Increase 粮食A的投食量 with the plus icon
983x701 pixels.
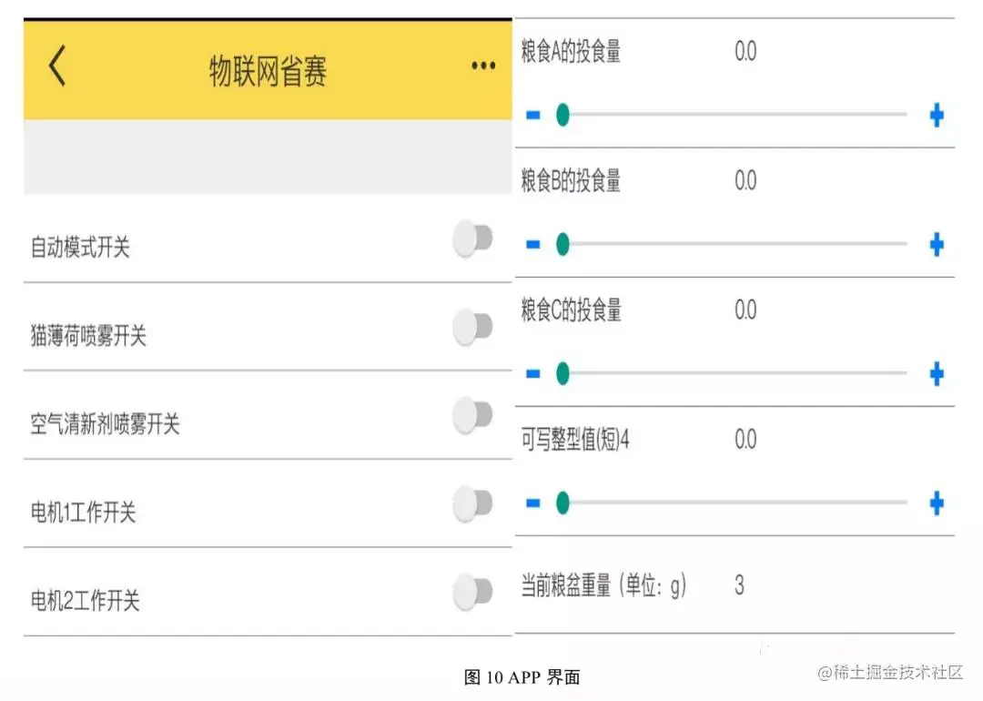tap(937, 115)
